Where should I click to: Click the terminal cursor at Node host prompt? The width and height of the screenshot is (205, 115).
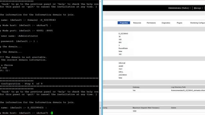[x=52, y=113]
